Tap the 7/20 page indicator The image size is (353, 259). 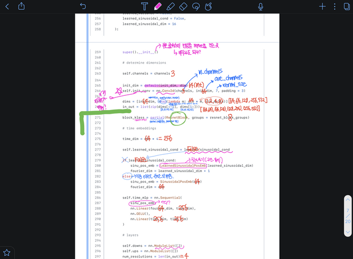point(348,216)
